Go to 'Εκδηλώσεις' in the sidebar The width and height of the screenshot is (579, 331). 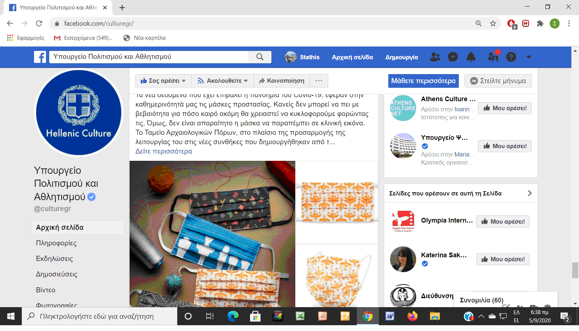pos(54,259)
